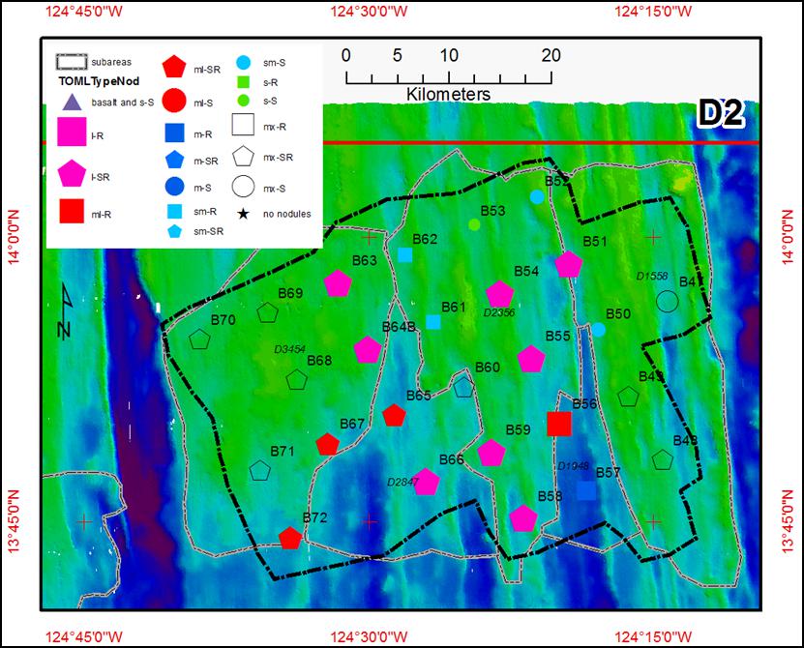The width and height of the screenshot is (804, 648).
Task: Click the black star no nodules symbol
Action: tap(245, 213)
